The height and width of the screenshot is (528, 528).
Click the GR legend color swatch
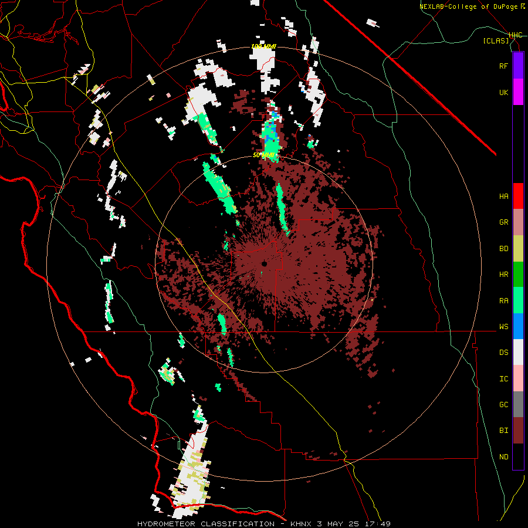pyautogui.click(x=518, y=222)
